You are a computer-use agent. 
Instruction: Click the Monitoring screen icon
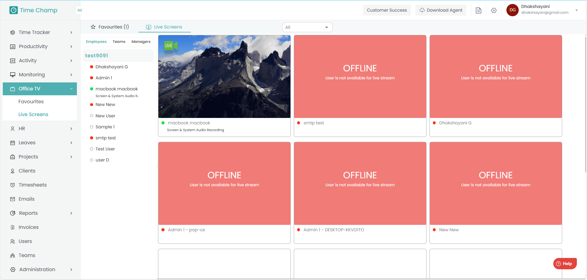[13, 75]
